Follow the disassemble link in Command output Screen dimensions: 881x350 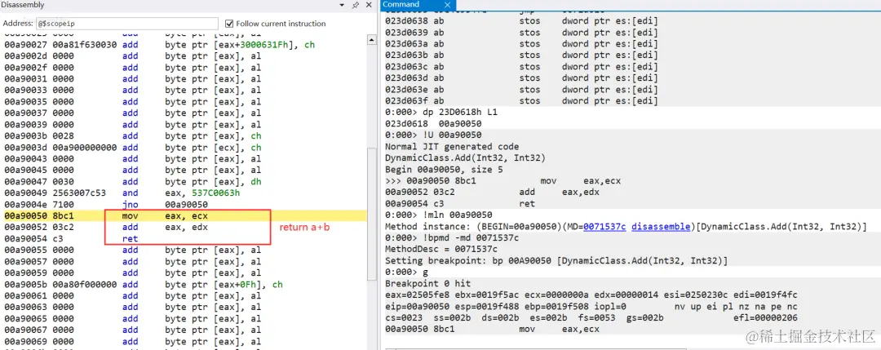coord(660,227)
